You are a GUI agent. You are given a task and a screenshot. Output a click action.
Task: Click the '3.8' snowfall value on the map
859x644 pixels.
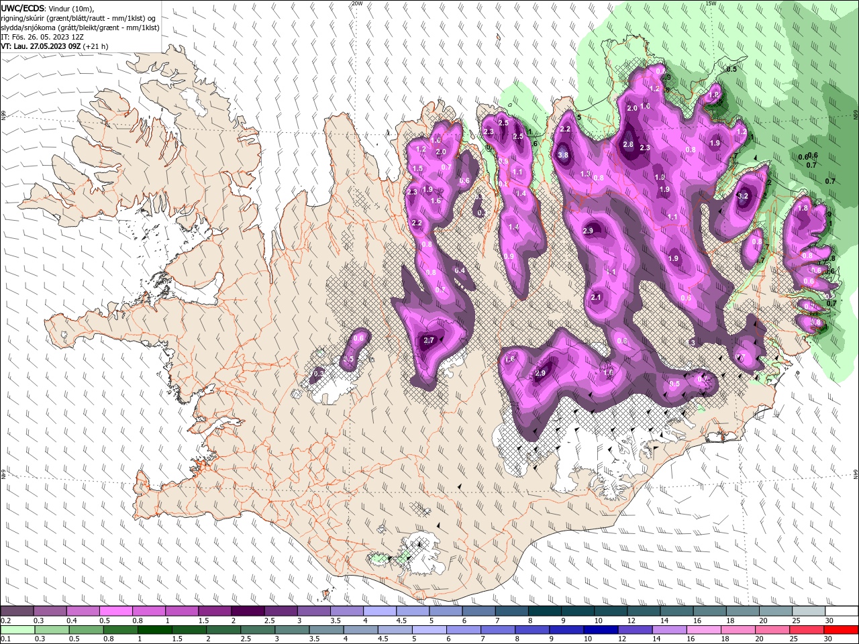(x=563, y=155)
